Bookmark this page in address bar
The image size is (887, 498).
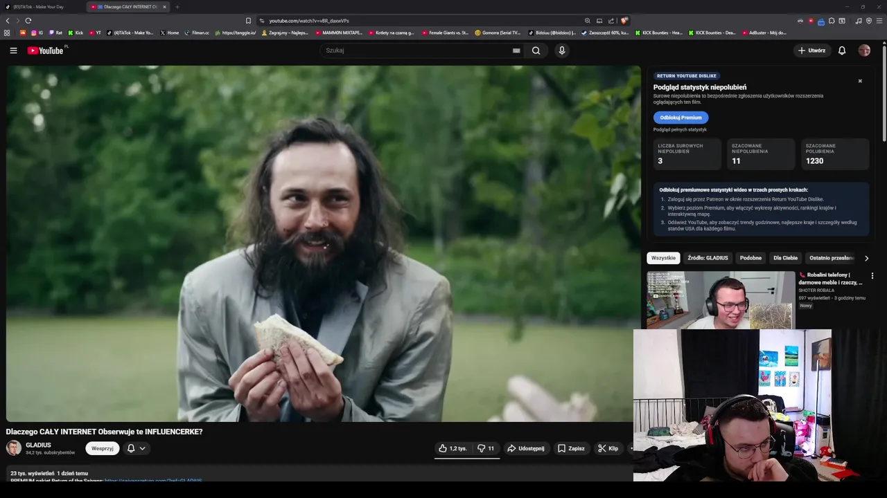tap(248, 21)
